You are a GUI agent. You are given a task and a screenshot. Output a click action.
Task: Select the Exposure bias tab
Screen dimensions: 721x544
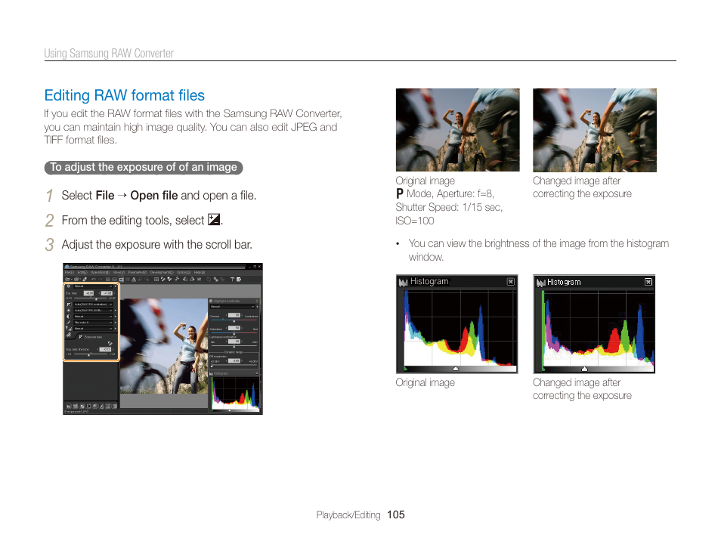90,337
